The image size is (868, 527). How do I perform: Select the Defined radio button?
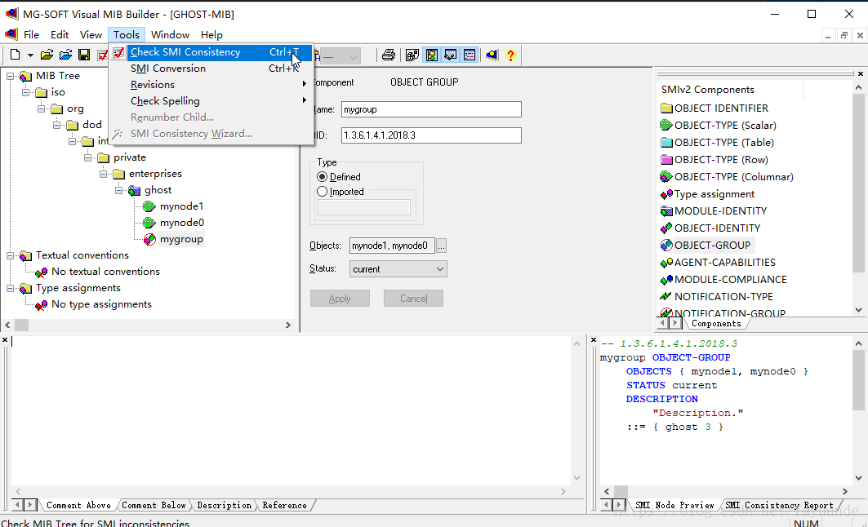point(323,177)
